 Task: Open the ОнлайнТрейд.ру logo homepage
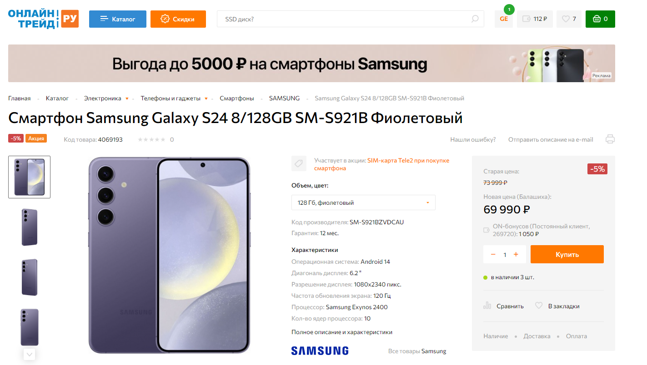(x=43, y=19)
